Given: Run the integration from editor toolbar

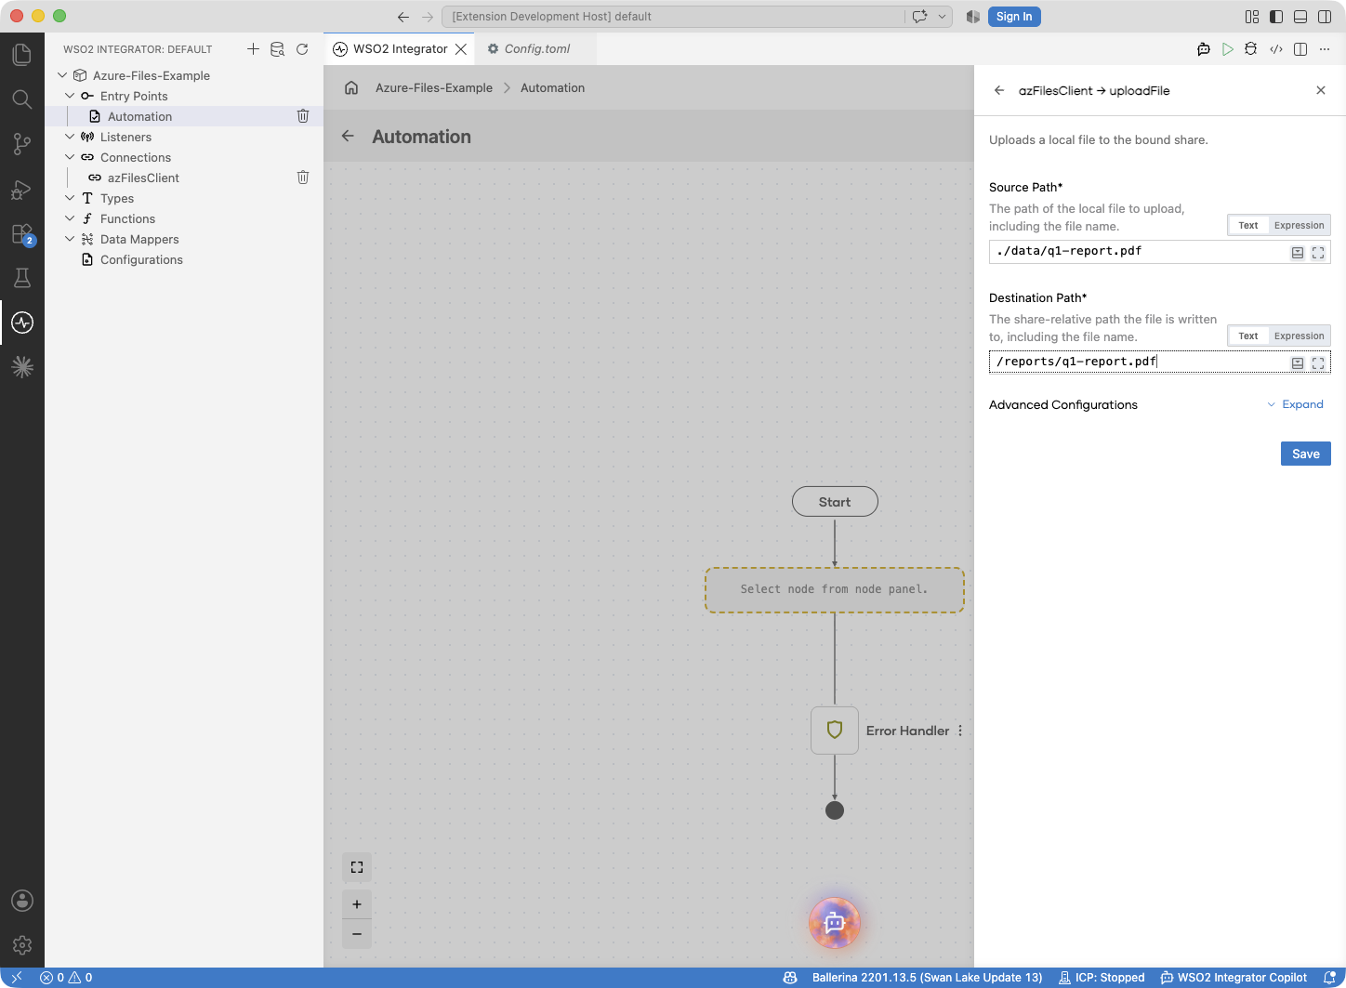Looking at the screenshot, I should [x=1227, y=49].
